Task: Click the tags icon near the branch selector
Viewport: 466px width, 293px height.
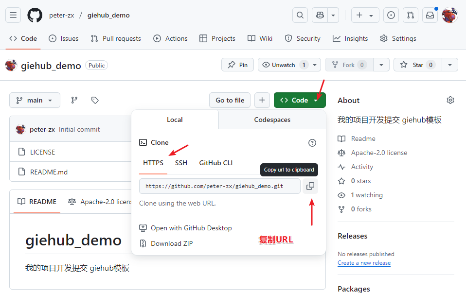Action: click(x=95, y=100)
